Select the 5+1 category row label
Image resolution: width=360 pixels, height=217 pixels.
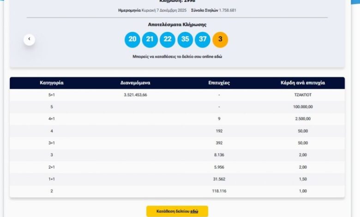tap(52, 95)
